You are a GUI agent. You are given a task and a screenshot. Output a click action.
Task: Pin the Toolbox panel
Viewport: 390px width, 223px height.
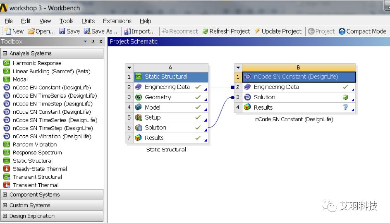coord(93,41)
